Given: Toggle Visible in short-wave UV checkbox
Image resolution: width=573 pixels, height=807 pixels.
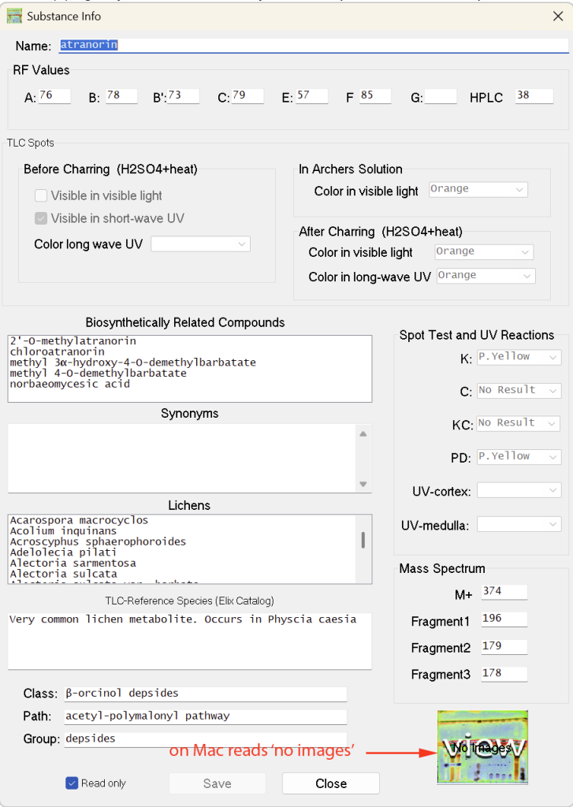Looking at the screenshot, I should point(41,218).
